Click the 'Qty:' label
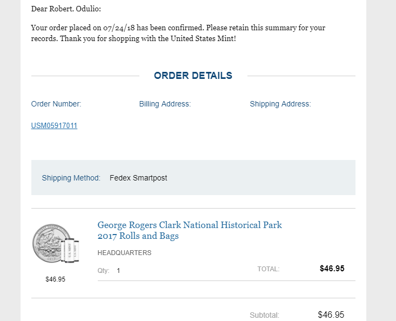 103,271
